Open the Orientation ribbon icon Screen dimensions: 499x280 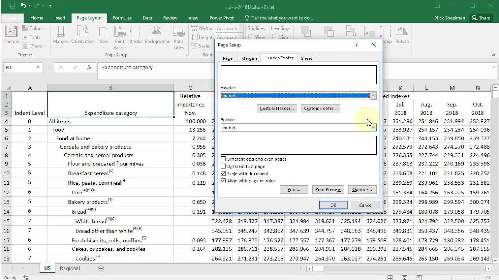click(83, 36)
